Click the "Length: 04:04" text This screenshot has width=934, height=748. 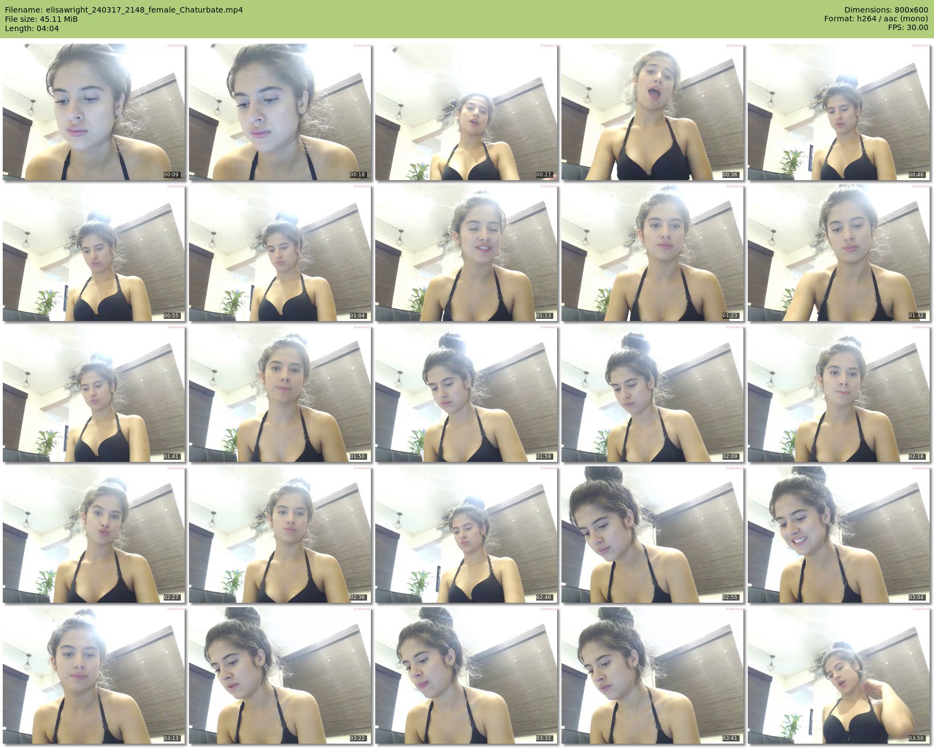32,28
